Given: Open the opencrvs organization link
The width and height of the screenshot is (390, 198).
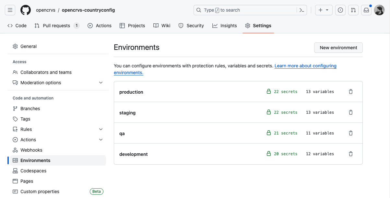Looking at the screenshot, I should (46, 10).
